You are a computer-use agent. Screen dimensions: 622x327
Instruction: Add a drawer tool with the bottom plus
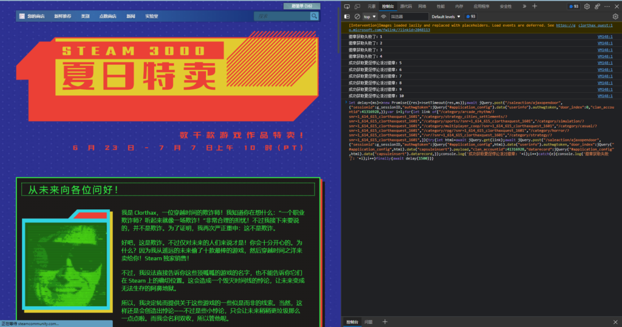click(x=384, y=322)
